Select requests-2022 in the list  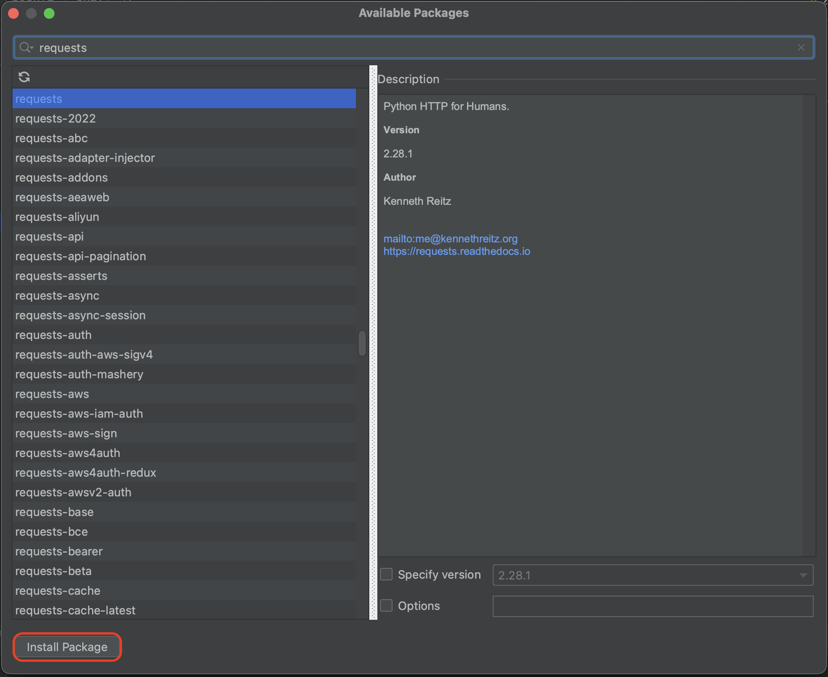(x=184, y=118)
